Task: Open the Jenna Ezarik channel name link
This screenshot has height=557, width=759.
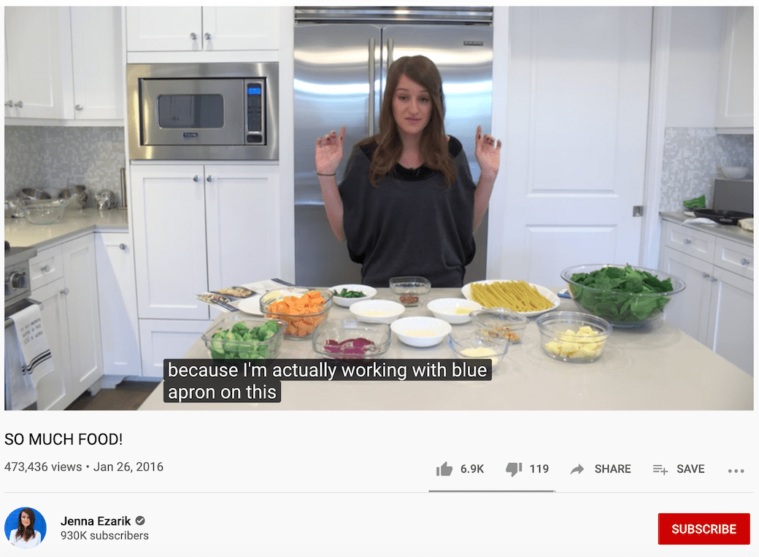Action: (x=96, y=521)
